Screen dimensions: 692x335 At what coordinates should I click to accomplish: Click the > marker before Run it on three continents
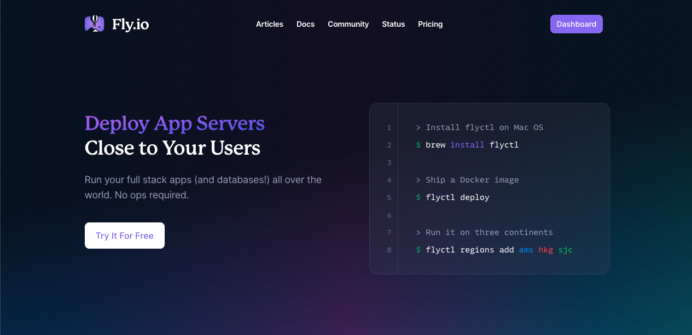[x=417, y=232]
